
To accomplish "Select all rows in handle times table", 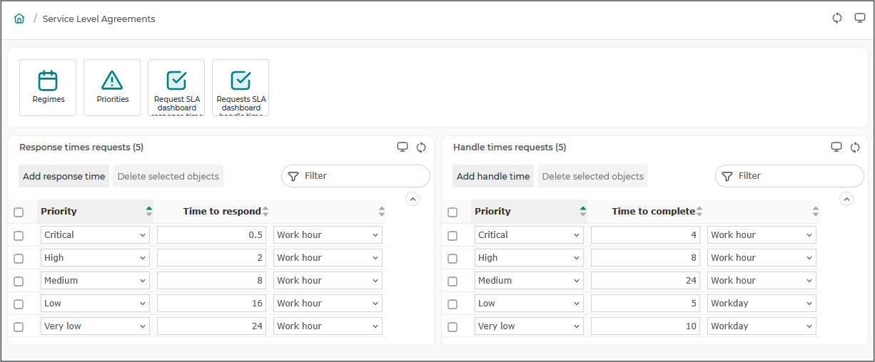I will click(452, 212).
